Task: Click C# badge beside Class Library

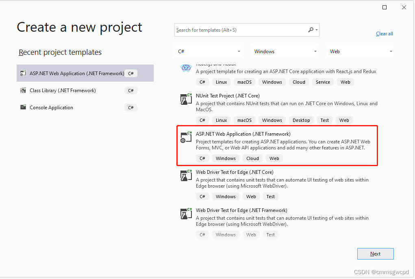Action: [x=131, y=91]
